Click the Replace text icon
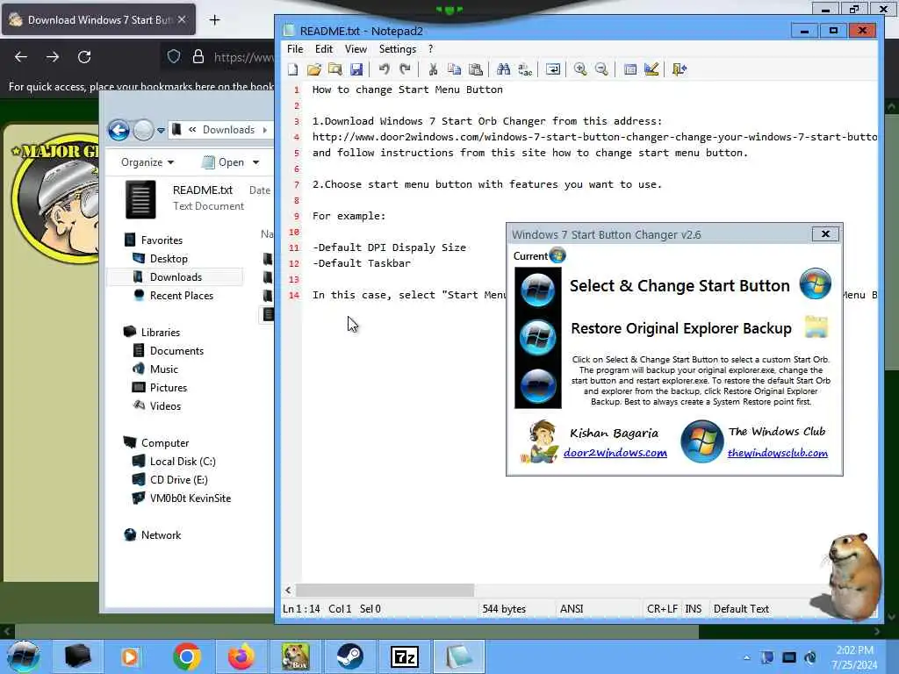Image resolution: width=899 pixels, height=674 pixels. [x=525, y=69]
